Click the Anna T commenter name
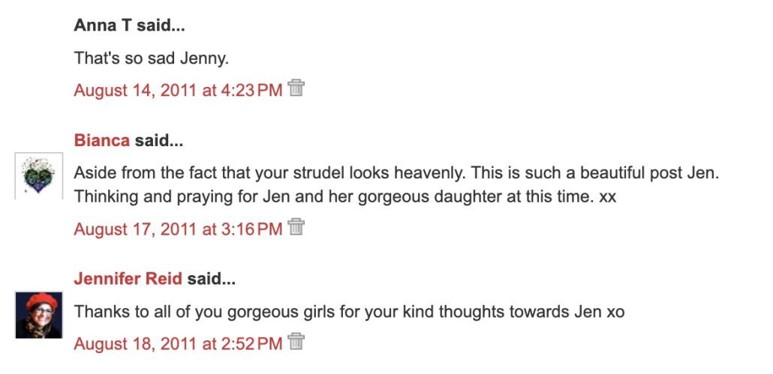 pyautogui.click(x=103, y=25)
